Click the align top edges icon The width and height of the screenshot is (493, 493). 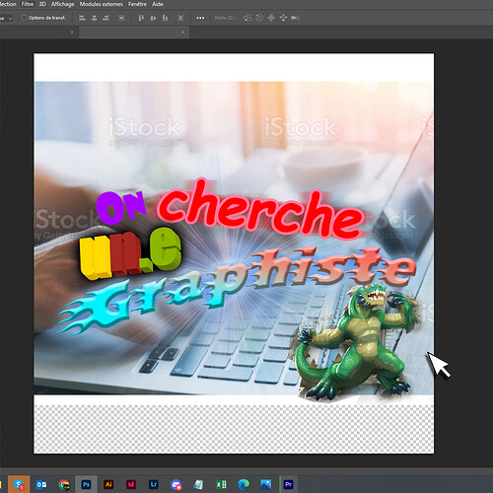141,18
